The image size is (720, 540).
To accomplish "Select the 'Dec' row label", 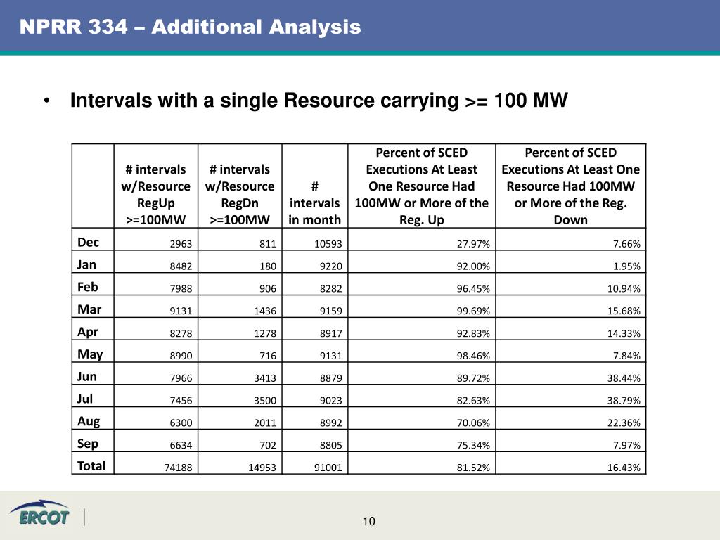I will 88,242.
